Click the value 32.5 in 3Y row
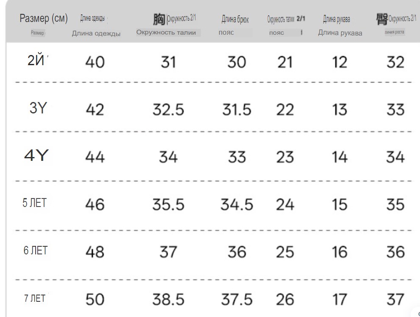Image resolution: width=420 pixels, height=317 pixels. click(x=168, y=110)
